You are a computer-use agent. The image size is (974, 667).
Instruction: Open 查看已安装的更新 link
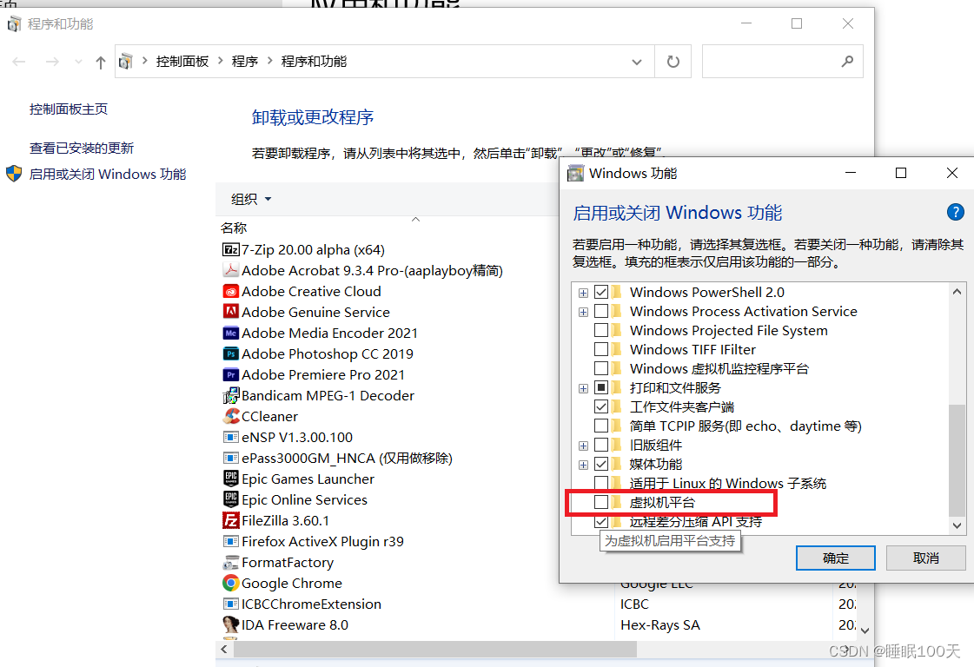[82, 148]
